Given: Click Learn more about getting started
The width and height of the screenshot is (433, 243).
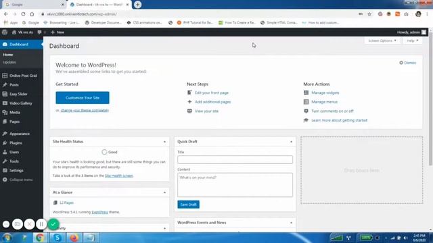Looking at the screenshot, I should (x=340, y=120).
